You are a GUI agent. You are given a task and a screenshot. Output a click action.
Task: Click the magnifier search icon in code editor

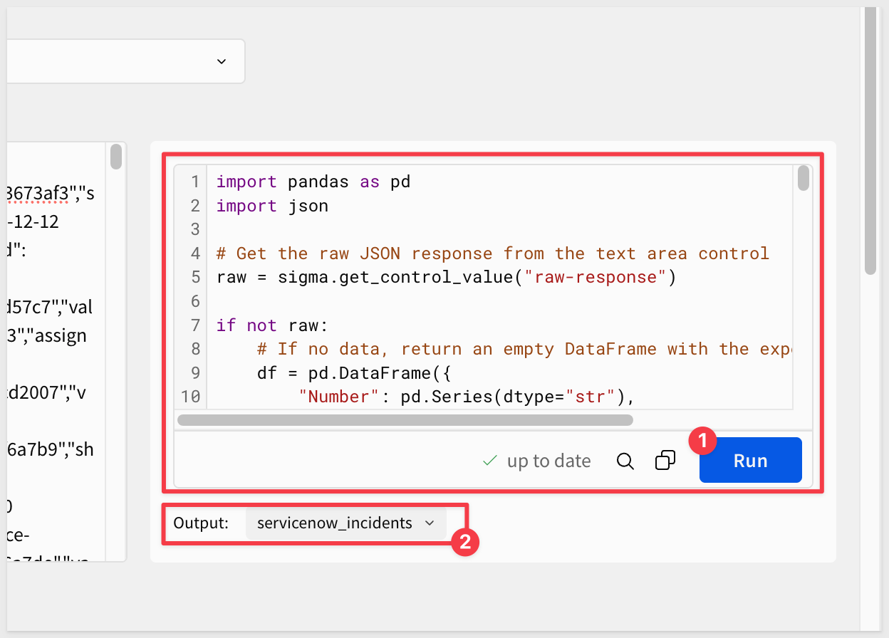tap(625, 461)
